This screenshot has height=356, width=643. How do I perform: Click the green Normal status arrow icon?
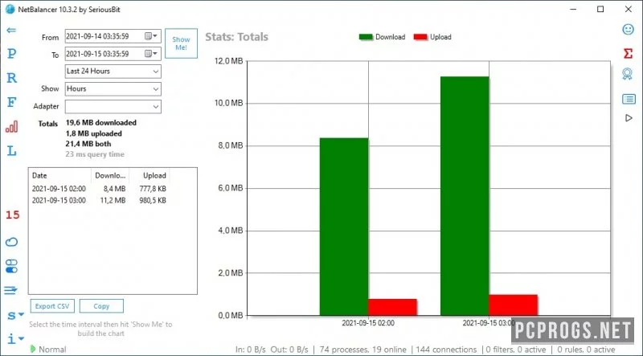click(33, 349)
